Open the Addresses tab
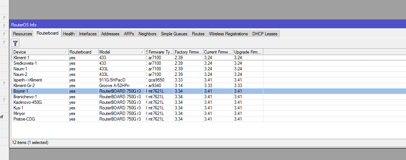Viewport: 406px width, 160px height. (x=110, y=34)
